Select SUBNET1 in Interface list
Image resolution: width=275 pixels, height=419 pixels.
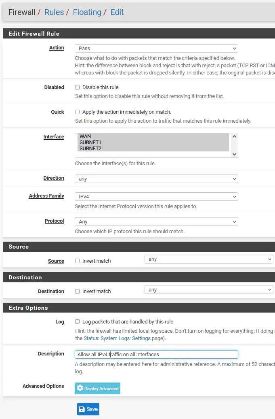(90, 143)
